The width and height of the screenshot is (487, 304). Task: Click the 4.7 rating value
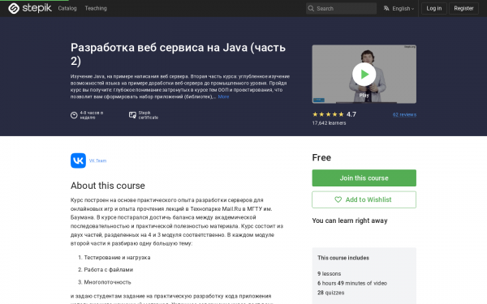(351, 114)
